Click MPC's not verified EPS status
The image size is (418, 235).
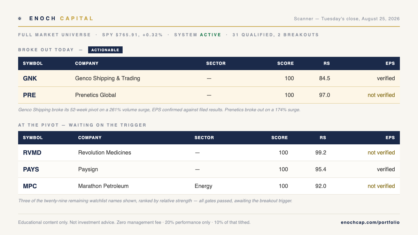[x=381, y=186]
